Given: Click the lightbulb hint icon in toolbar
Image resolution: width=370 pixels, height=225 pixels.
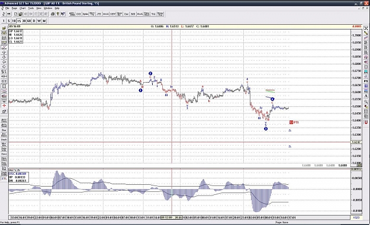Looking at the screenshot, I should click(x=57, y=14).
